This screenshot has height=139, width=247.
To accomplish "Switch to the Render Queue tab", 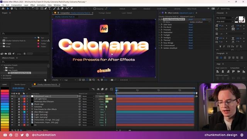I will 20,85.
